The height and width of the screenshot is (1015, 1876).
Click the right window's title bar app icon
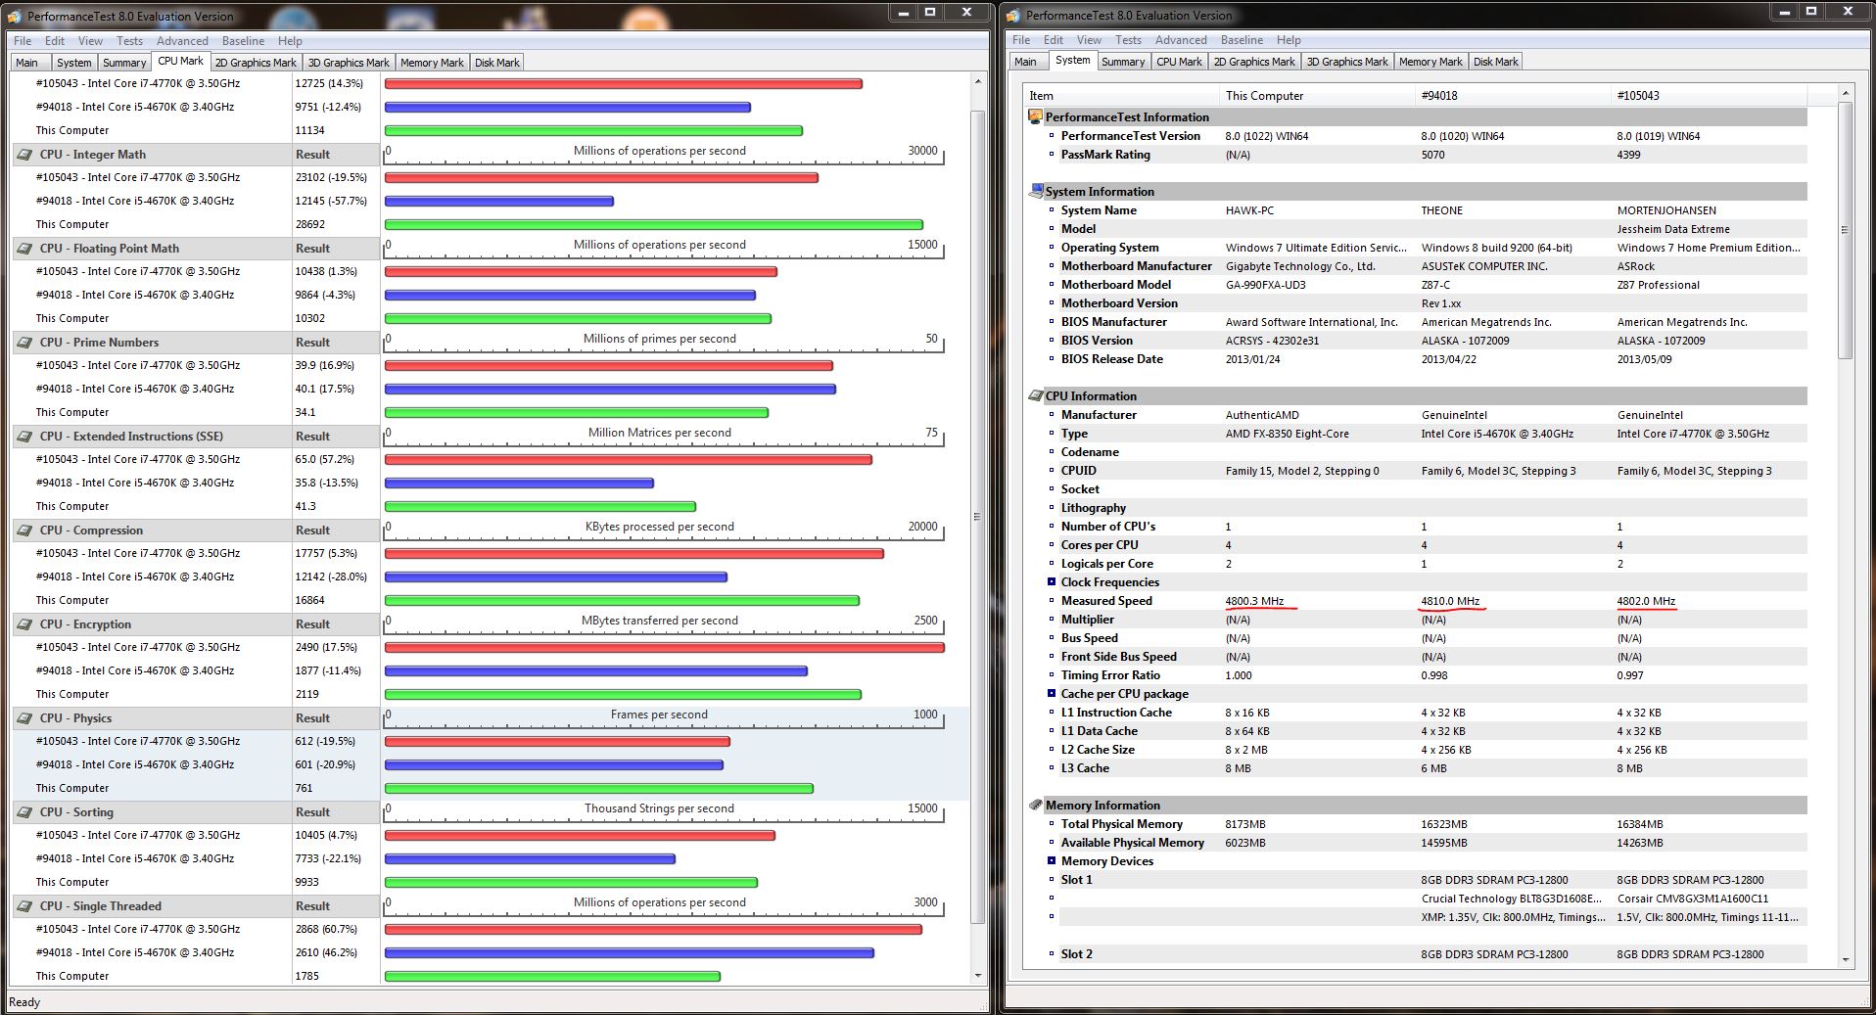pyautogui.click(x=1013, y=15)
